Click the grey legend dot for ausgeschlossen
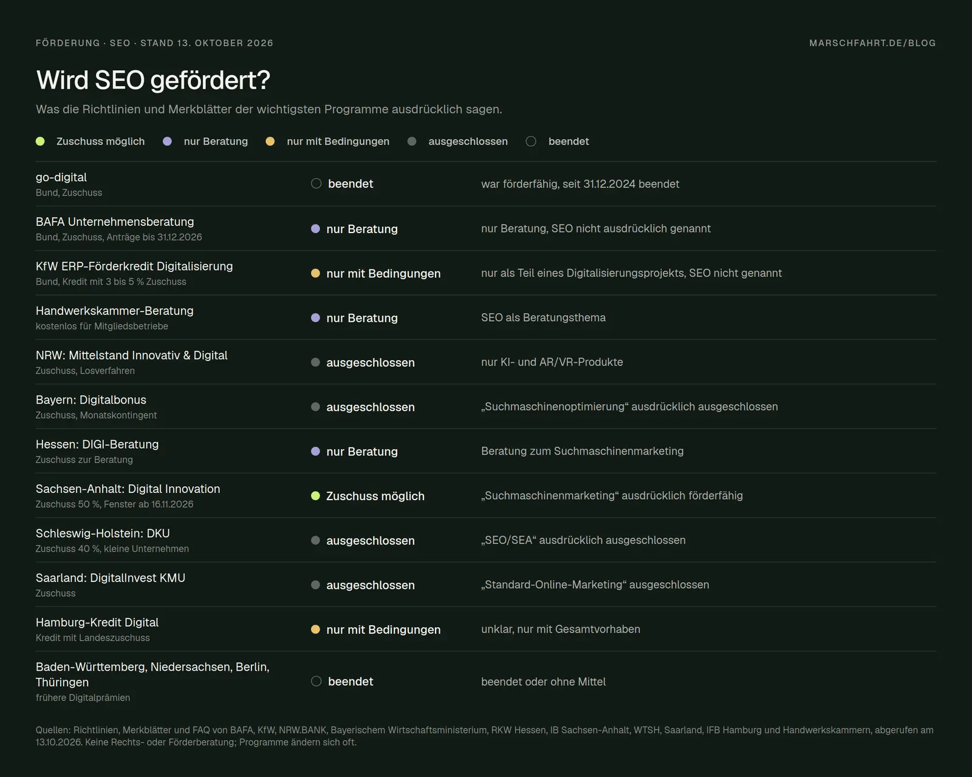 (412, 141)
